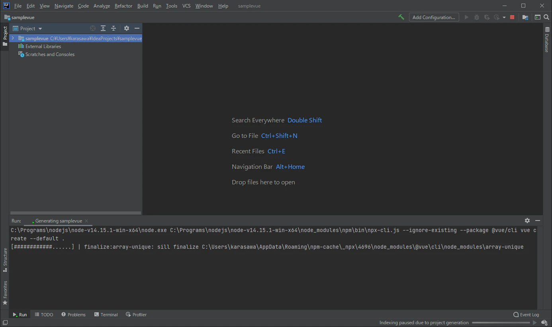
Task: Click the green Build Project hammer icon
Action: click(401, 17)
